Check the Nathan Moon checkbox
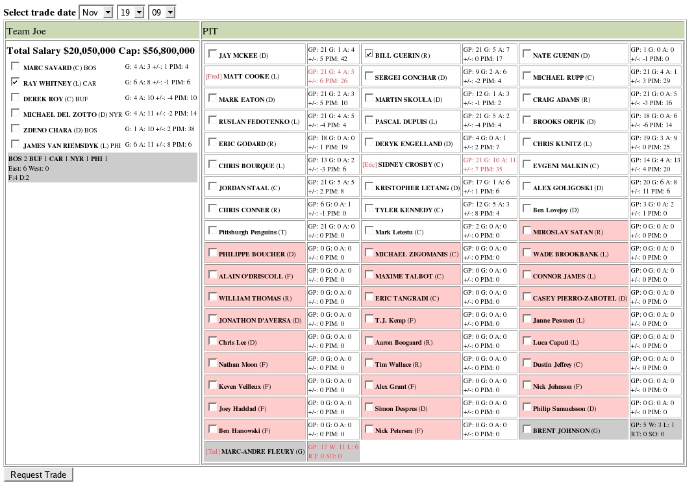The height and width of the screenshot is (483, 696). coord(212,363)
